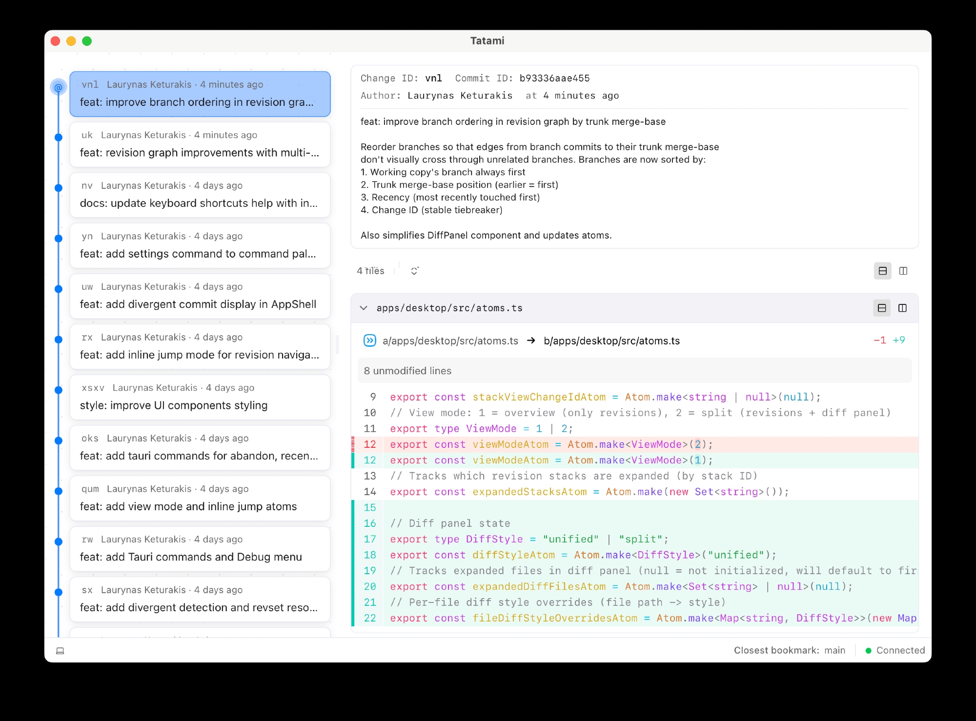Toggle atoms.ts file to unified diff style
976x721 pixels.
tap(882, 308)
